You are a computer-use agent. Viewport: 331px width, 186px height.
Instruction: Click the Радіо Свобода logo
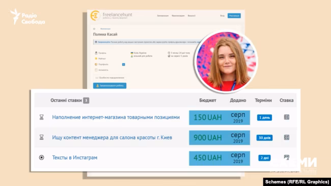coord(27,17)
